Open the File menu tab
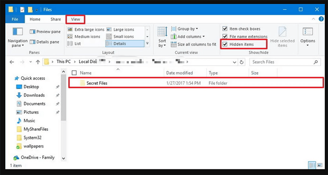This screenshot has height=175, width=328. [15, 19]
